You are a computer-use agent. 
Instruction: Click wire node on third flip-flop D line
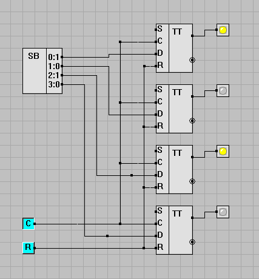[132, 175]
